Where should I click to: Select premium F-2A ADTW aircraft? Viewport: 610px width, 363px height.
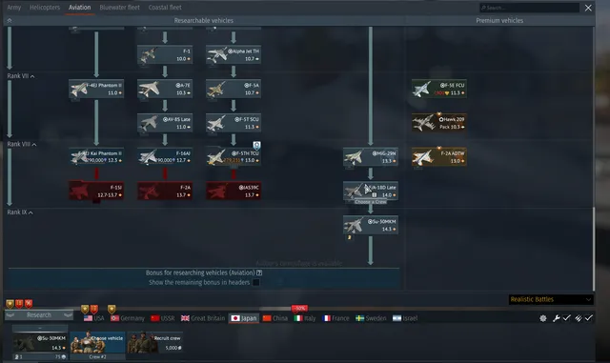pos(439,157)
